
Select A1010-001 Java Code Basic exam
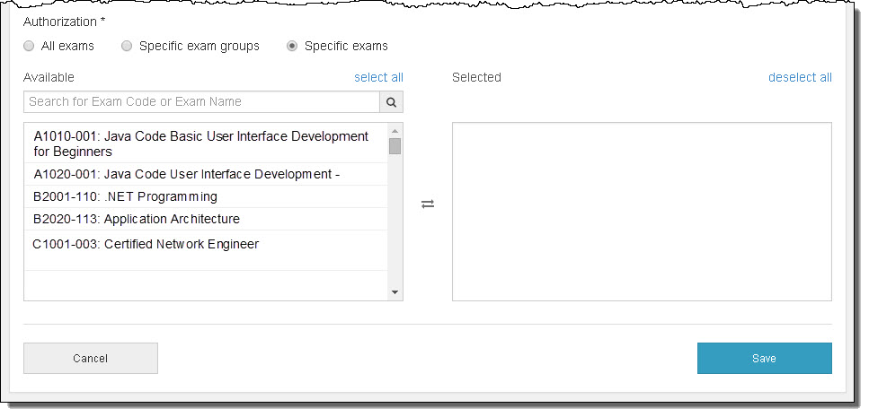click(x=200, y=143)
